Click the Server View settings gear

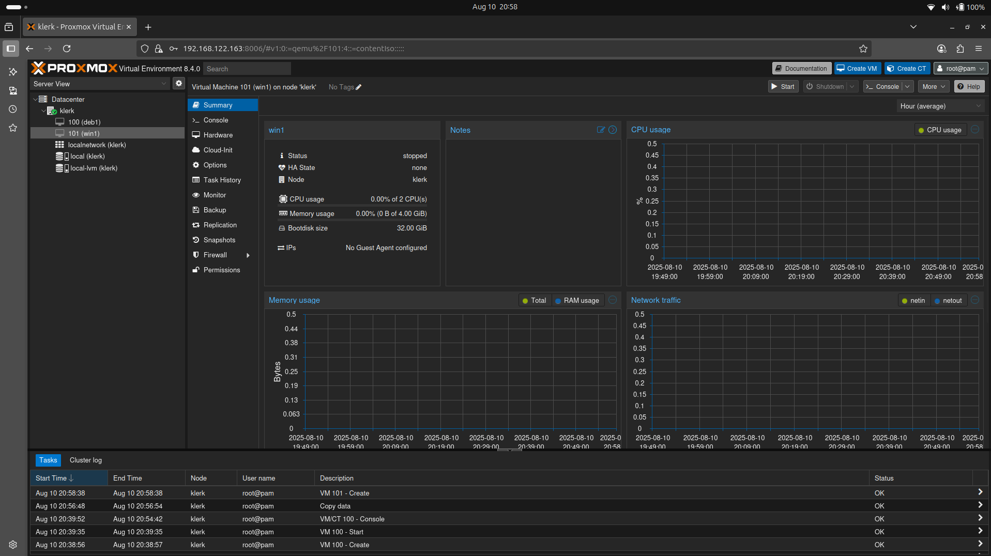[178, 83]
